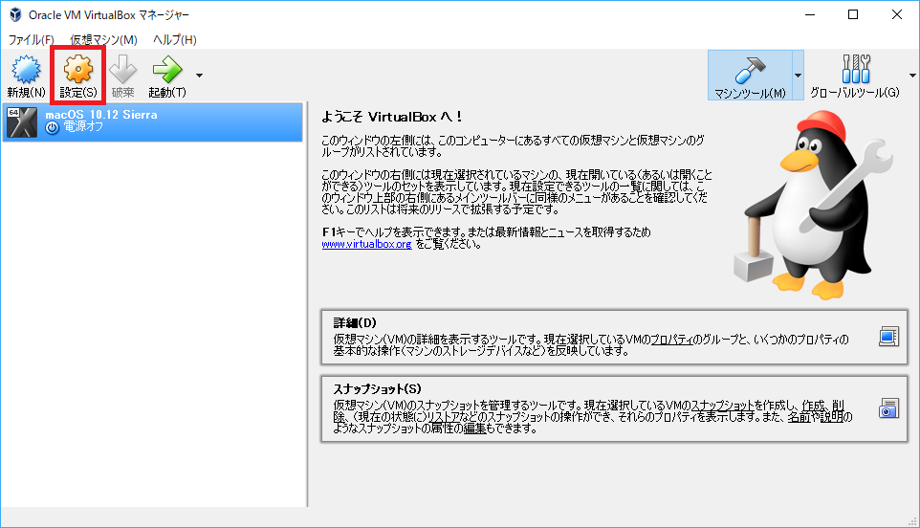Select the Machine Tools (マシンツール) button
This screenshot has width=920, height=528.
click(x=750, y=76)
